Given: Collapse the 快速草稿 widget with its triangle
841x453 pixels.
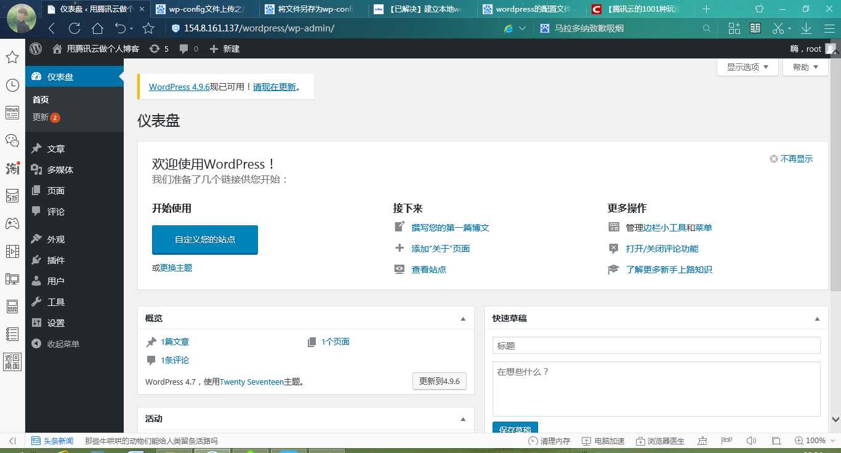Looking at the screenshot, I should (817, 319).
